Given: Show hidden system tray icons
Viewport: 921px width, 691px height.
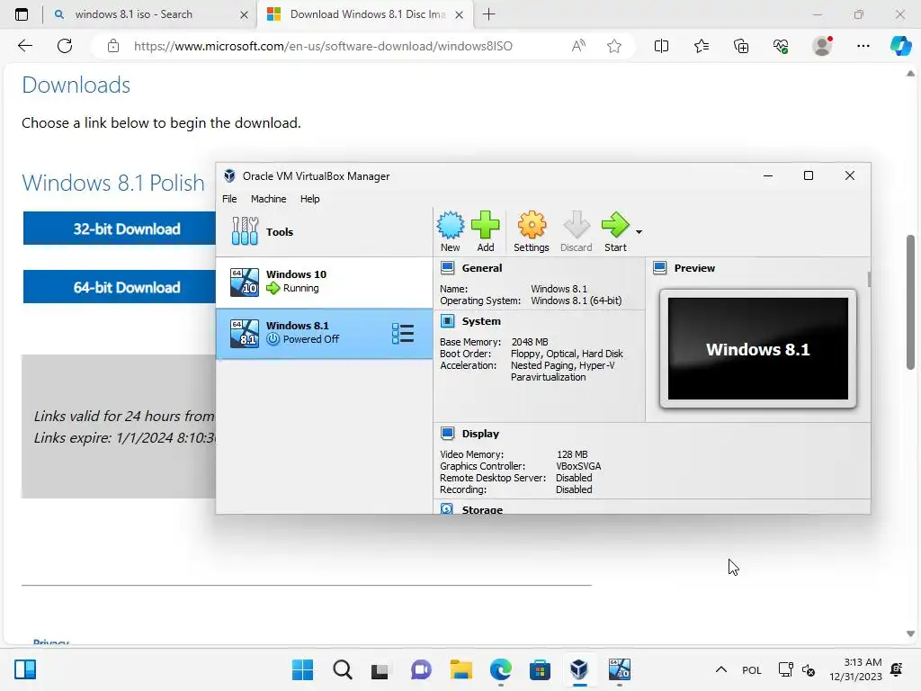Looking at the screenshot, I should pos(721,669).
